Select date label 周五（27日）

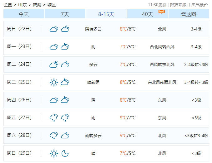click(x=19, y=118)
